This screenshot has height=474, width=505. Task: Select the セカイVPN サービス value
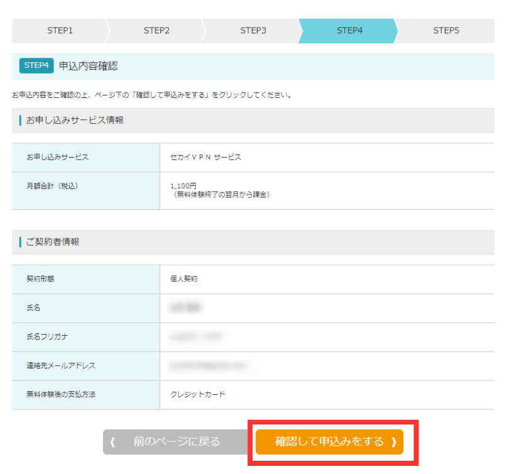coord(205,157)
